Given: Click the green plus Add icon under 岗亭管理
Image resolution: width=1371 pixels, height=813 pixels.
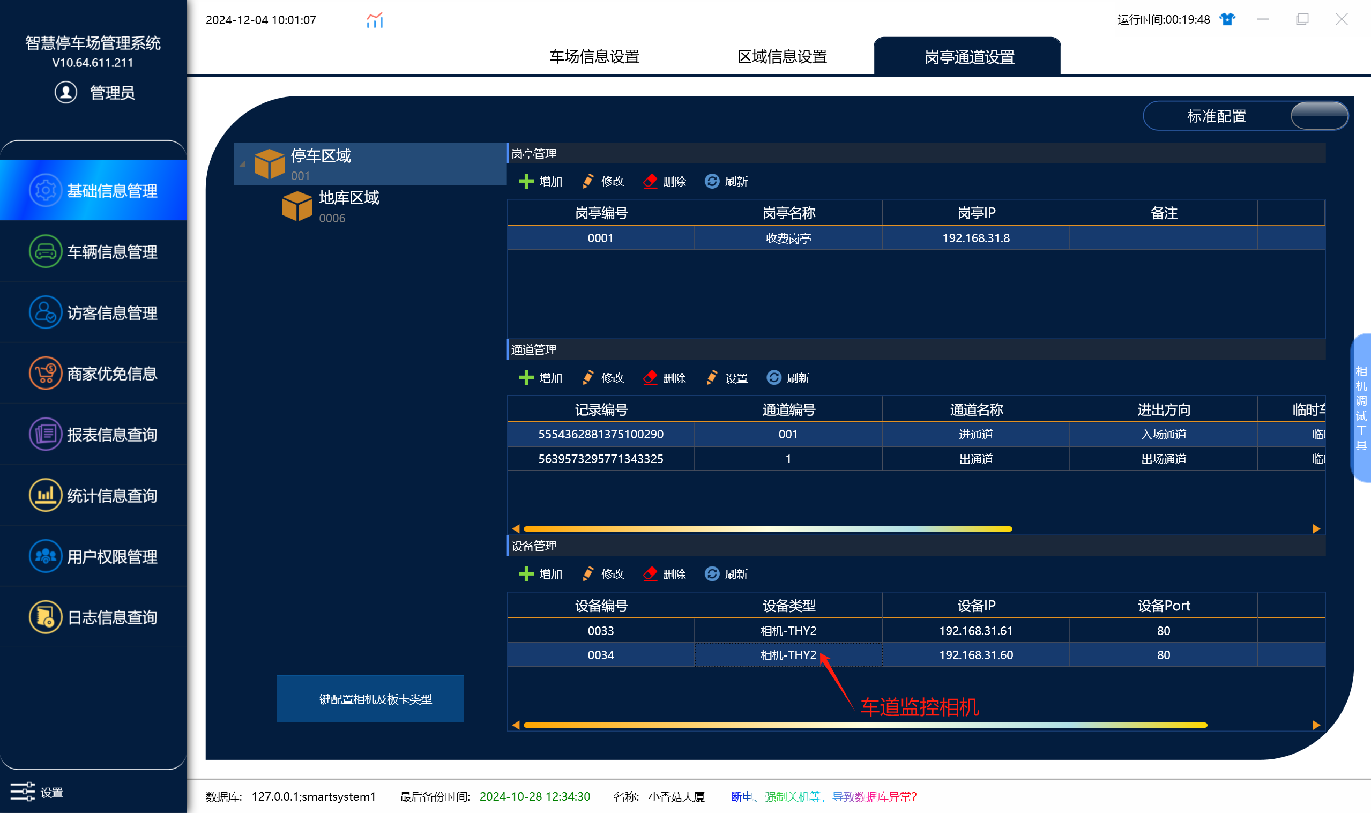Looking at the screenshot, I should coord(526,181).
